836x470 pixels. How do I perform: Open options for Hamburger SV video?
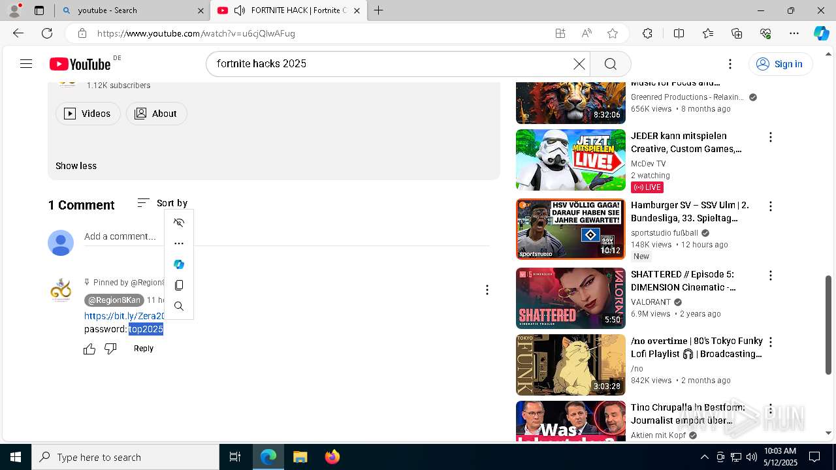771,206
